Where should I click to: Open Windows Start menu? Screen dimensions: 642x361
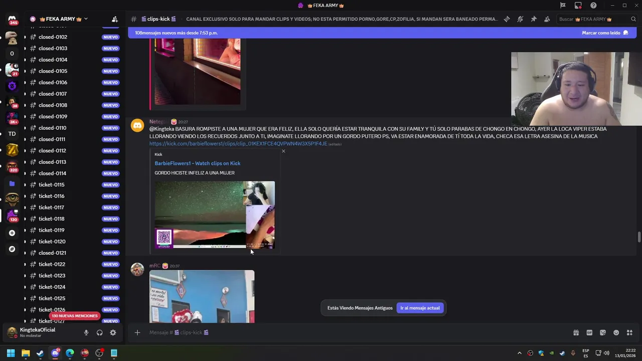click(11, 353)
